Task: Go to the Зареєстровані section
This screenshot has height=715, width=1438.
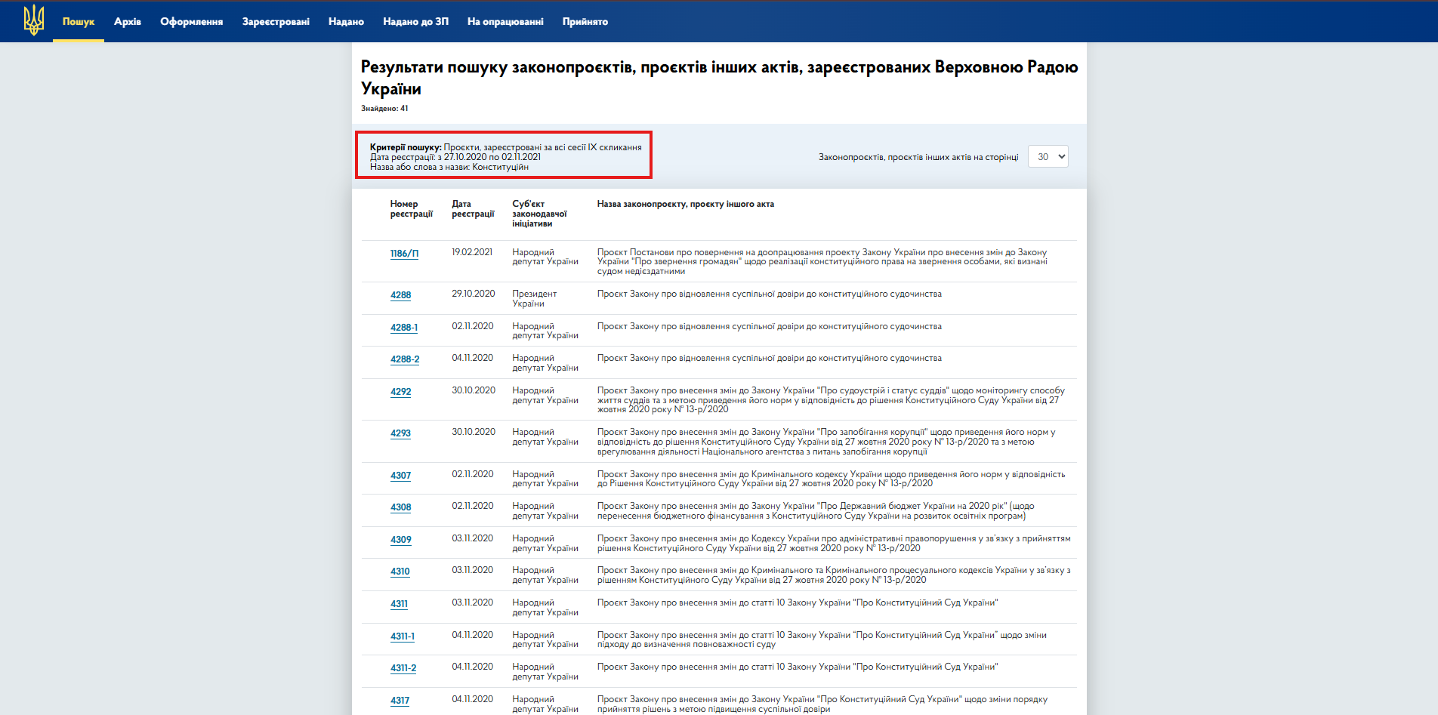Action: pyautogui.click(x=276, y=21)
